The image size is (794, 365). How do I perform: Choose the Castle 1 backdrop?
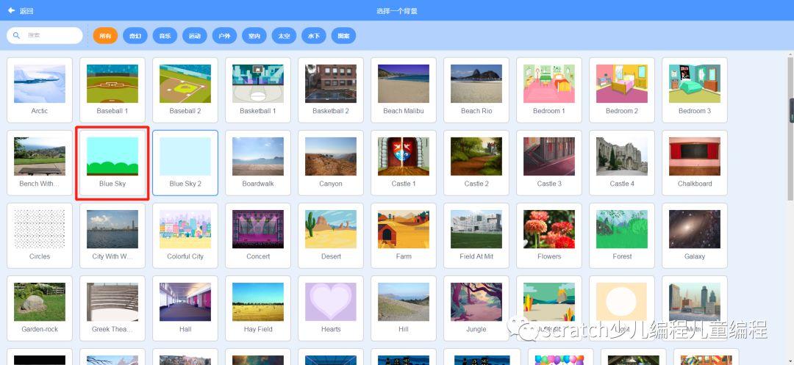pyautogui.click(x=404, y=163)
